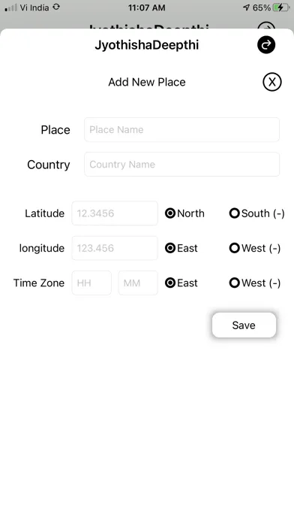Click the Latitude value field
Screen dimensions: 294x523
(x=115, y=213)
